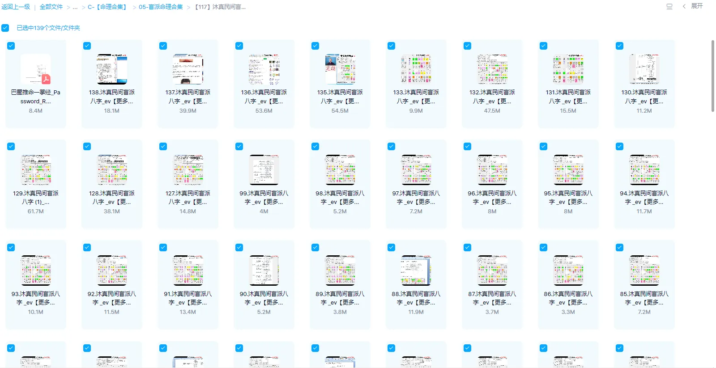Click the vertical scrollbar thumb
This screenshot has width=716, height=368.
pos(713,76)
